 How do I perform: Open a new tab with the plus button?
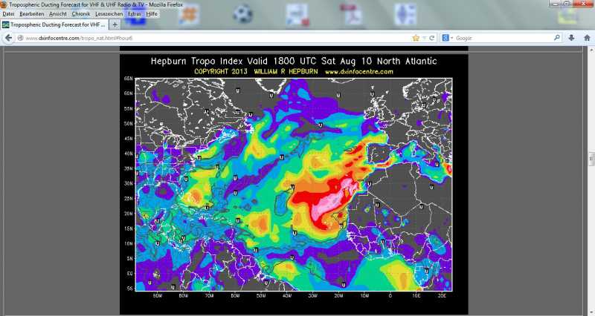pos(115,24)
